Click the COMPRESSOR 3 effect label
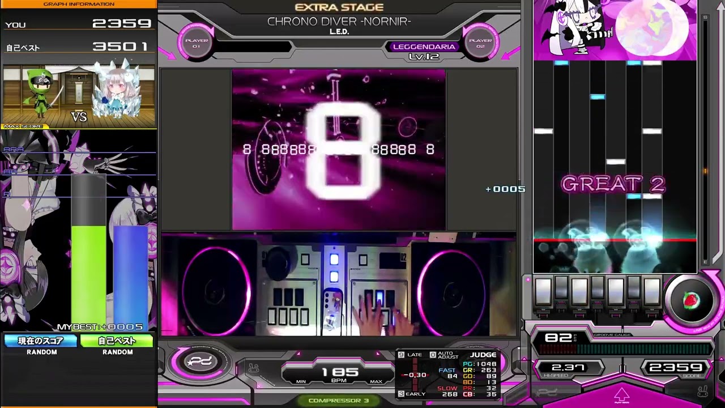The image size is (725, 408). click(x=339, y=401)
